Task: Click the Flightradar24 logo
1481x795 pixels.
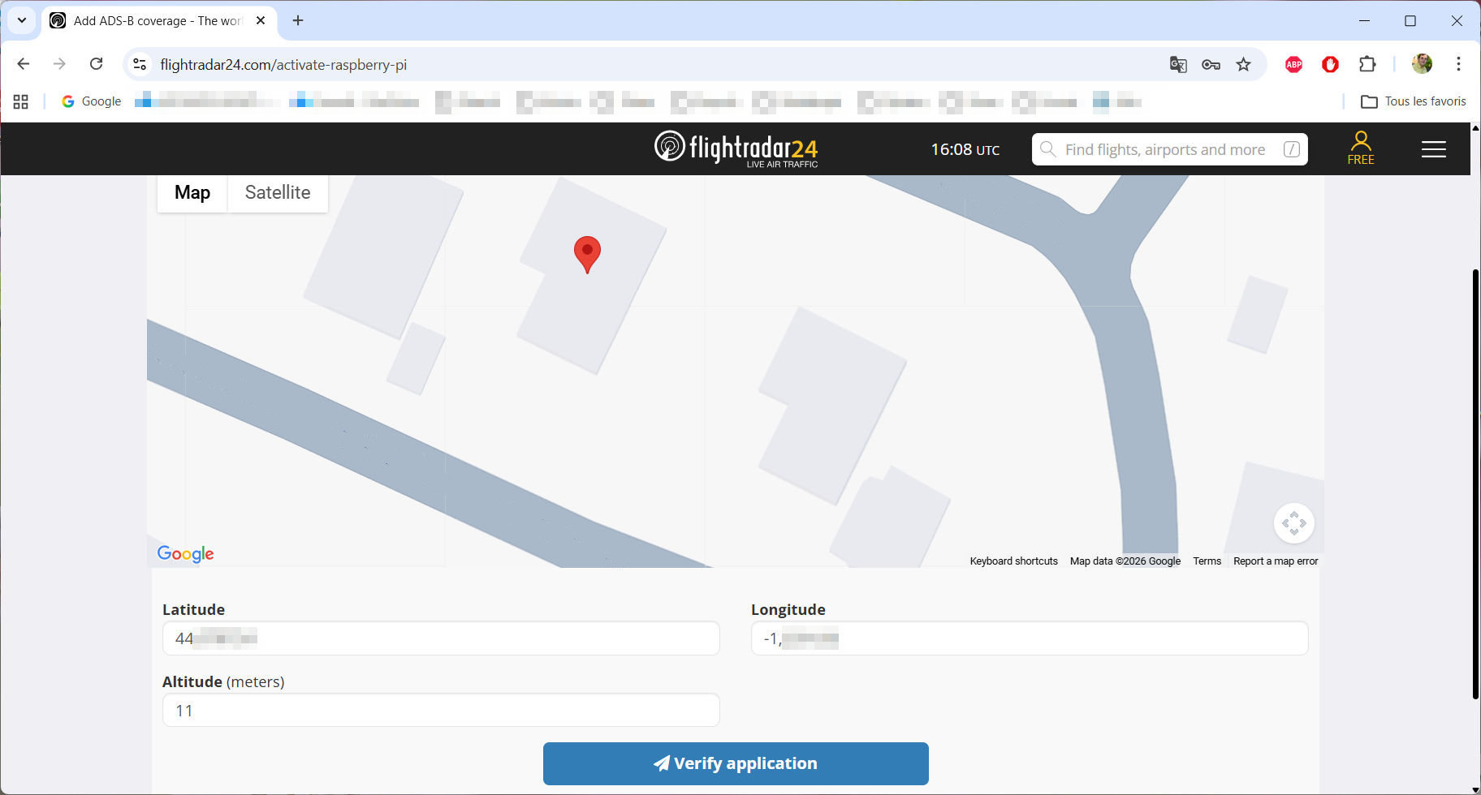Action: coord(736,148)
